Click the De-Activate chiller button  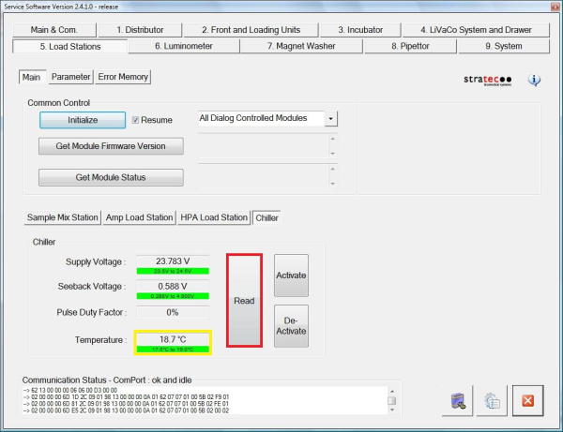[x=291, y=325]
